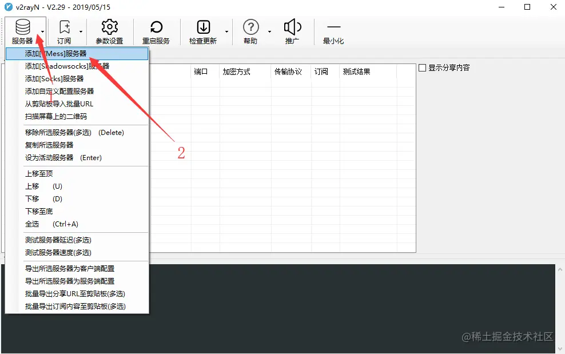The height and width of the screenshot is (354, 565).
Task: Select 测试服务器速度(多选)
Action: click(77, 253)
